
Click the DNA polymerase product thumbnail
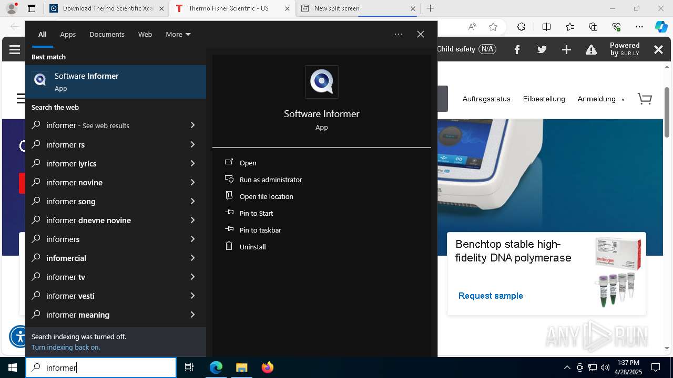618,272
